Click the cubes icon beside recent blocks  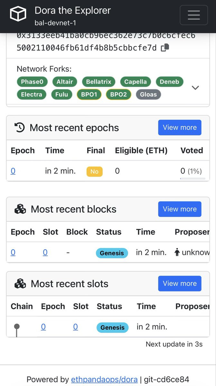[20, 209]
